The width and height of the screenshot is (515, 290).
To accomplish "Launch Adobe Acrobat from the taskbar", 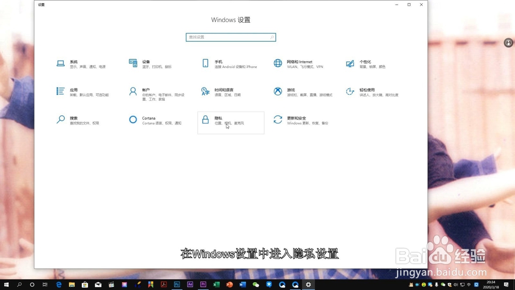I will [x=164, y=284].
